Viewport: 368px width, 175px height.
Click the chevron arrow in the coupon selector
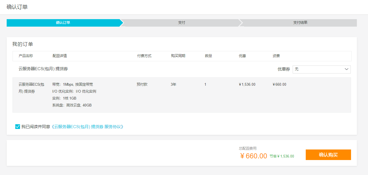(346, 69)
